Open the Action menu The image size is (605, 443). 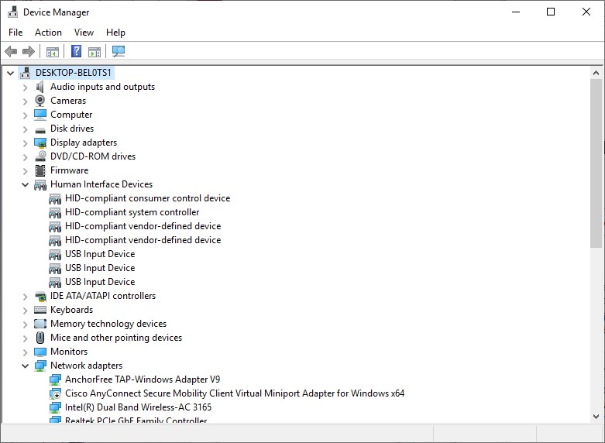pos(48,33)
